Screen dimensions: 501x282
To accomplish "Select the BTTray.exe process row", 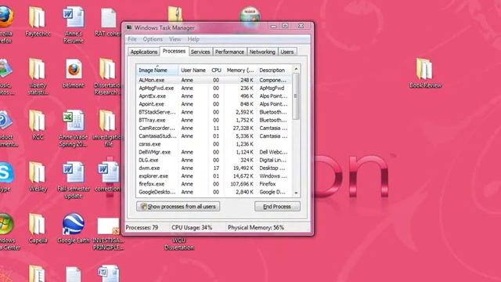I will [214, 120].
